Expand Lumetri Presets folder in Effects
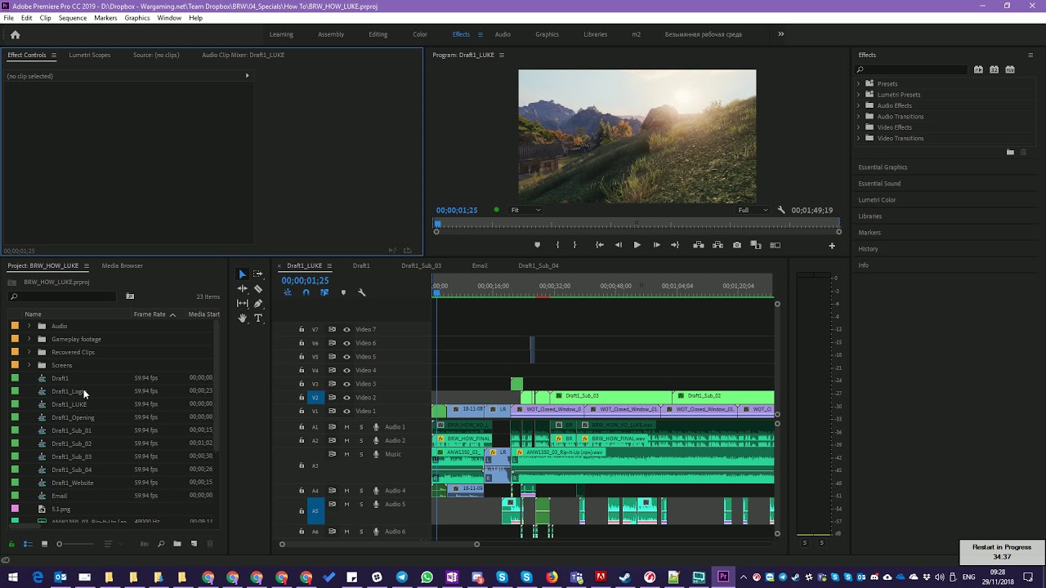 tap(859, 95)
